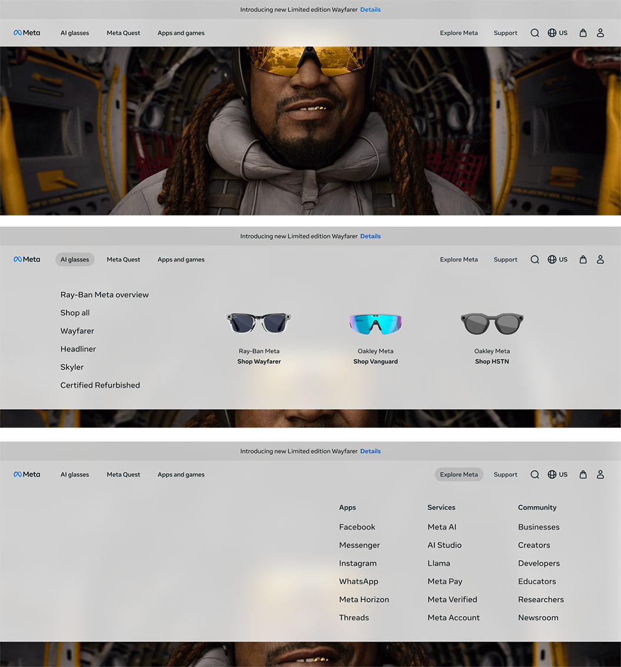Open Explore Meta in the topmost header

(459, 33)
